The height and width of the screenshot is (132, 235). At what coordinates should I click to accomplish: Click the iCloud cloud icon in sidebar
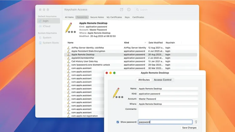pyautogui.click(x=40, y=26)
